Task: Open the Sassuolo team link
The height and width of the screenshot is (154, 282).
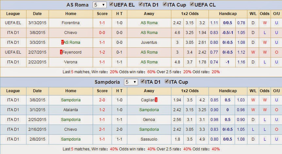Action: [149, 139]
